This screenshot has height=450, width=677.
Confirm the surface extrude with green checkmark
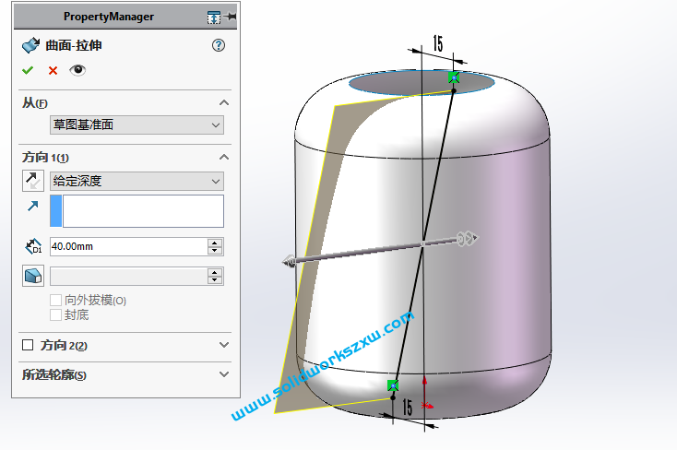tap(28, 70)
